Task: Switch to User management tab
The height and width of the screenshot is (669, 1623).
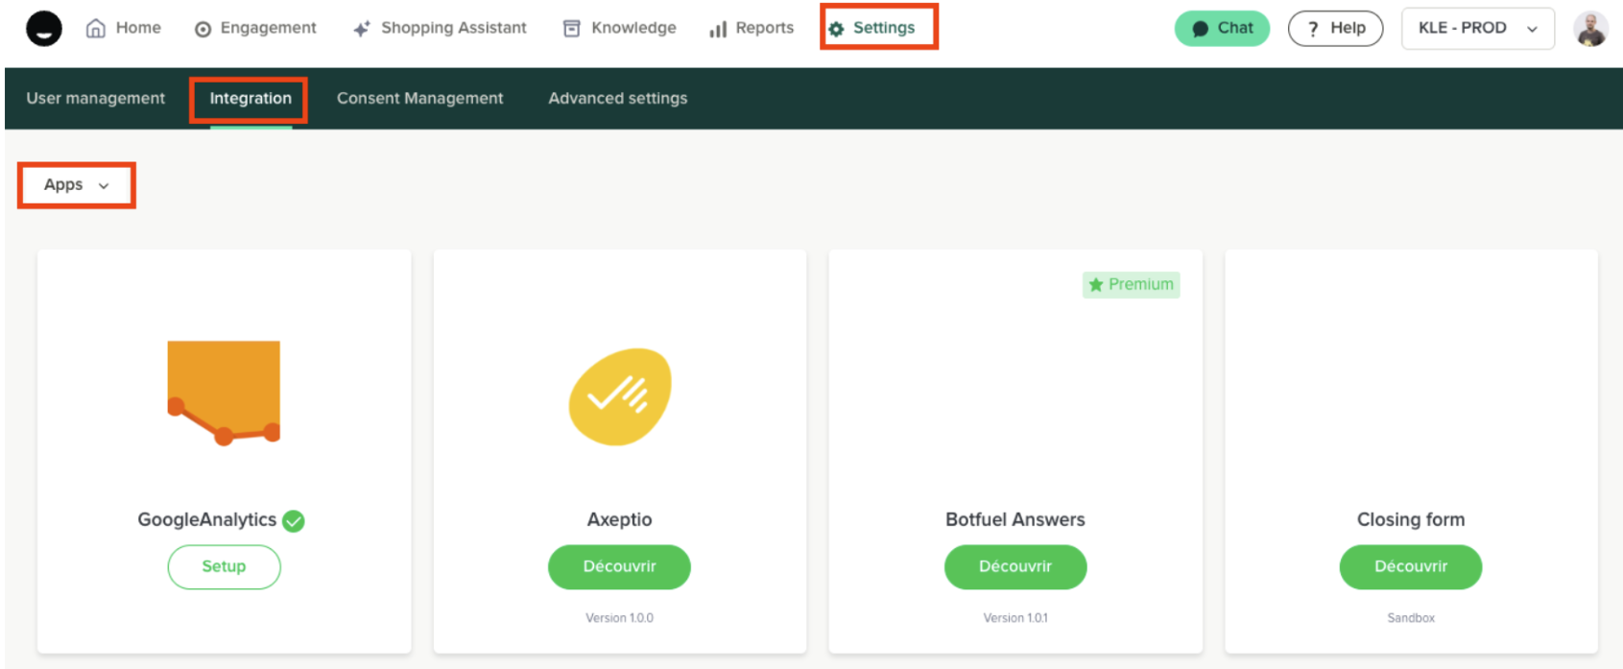Action: [x=96, y=98]
